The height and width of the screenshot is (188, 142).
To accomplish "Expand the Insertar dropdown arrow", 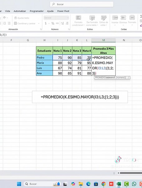I will click(x=115, y=25).
